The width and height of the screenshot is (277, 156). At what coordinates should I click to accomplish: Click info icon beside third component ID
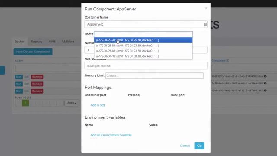coord(265,91)
